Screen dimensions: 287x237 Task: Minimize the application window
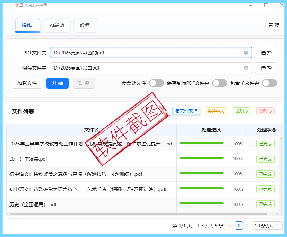point(251,5)
